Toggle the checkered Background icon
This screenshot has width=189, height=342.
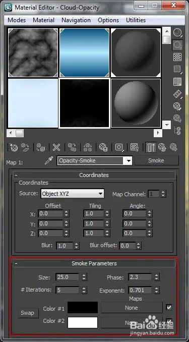[x=177, y=57]
